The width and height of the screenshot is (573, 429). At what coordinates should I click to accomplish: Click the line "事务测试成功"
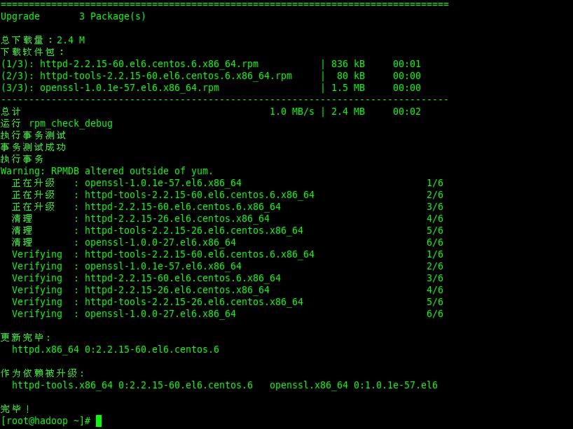(x=33, y=147)
